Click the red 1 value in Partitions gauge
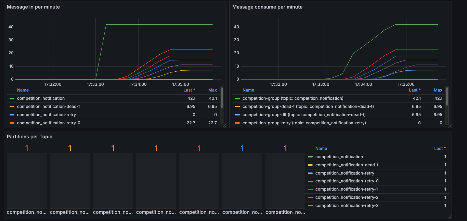The image size is (467, 221). pyautogui.click(x=199, y=148)
